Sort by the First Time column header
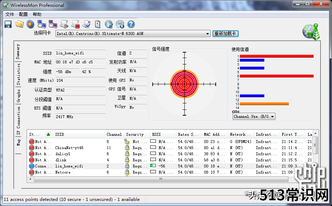The width and height of the screenshot is (332, 206). [292, 134]
